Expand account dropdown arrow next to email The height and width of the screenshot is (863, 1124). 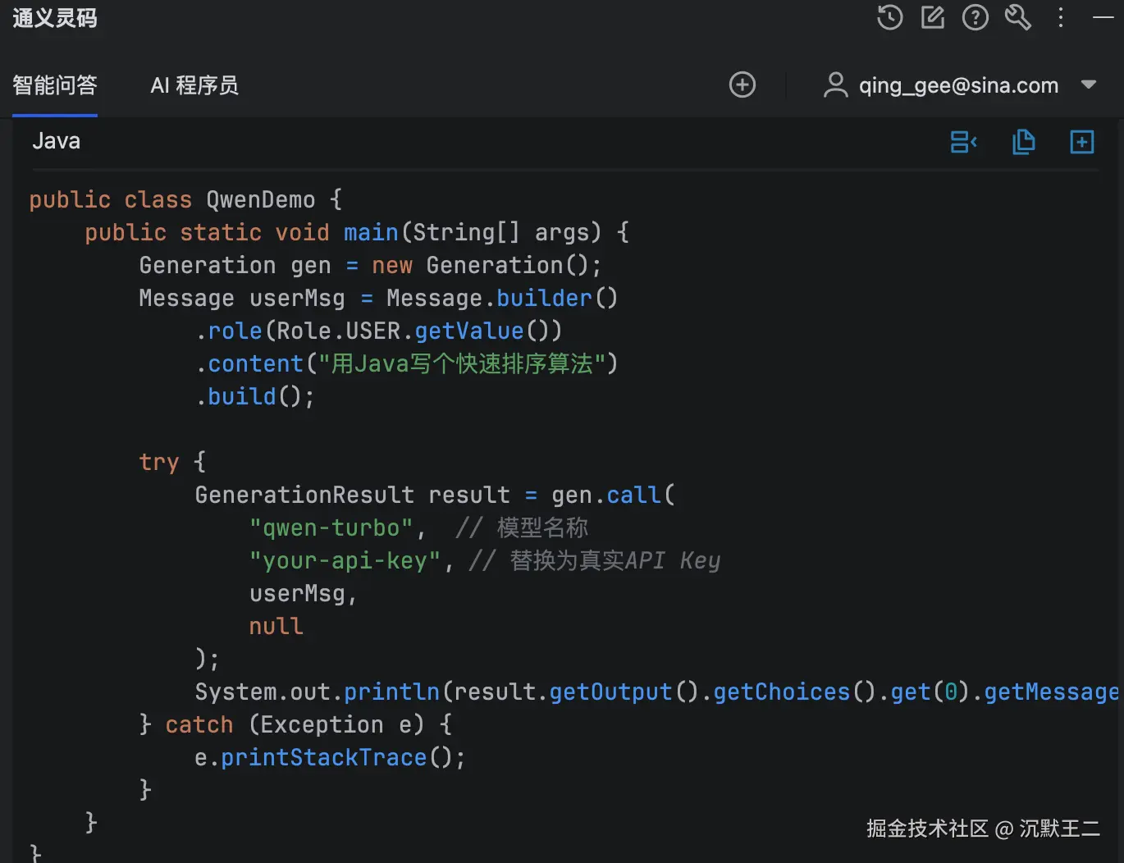pyautogui.click(x=1089, y=84)
